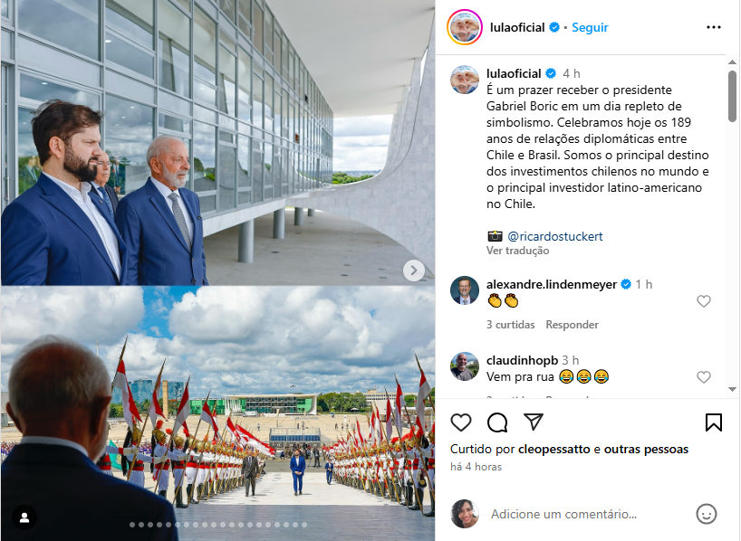
Task: View lulaoficial story avatar in header
Action: 464,27
